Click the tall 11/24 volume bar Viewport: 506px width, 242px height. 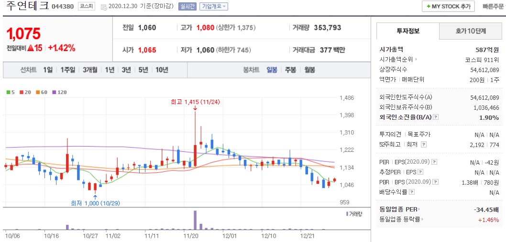pos(195,220)
